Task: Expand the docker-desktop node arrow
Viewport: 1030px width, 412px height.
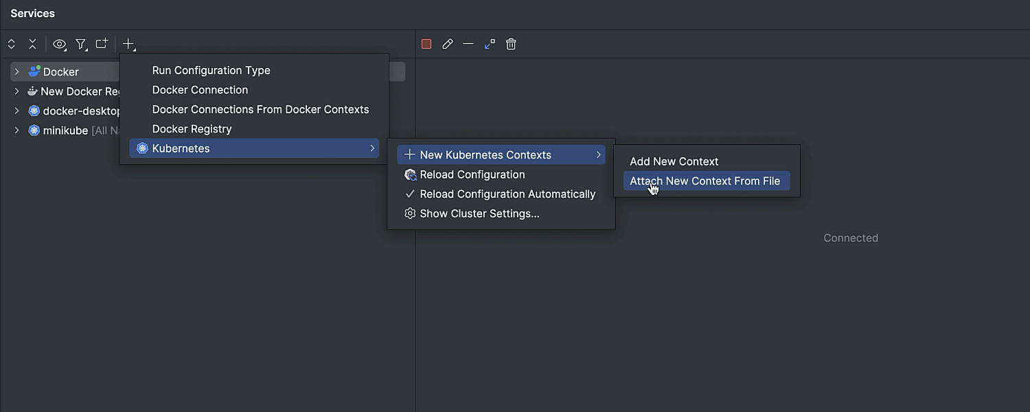Action: pyautogui.click(x=17, y=111)
